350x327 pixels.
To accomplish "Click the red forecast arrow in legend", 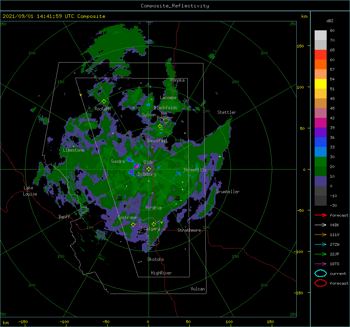I will pyautogui.click(x=320, y=215).
